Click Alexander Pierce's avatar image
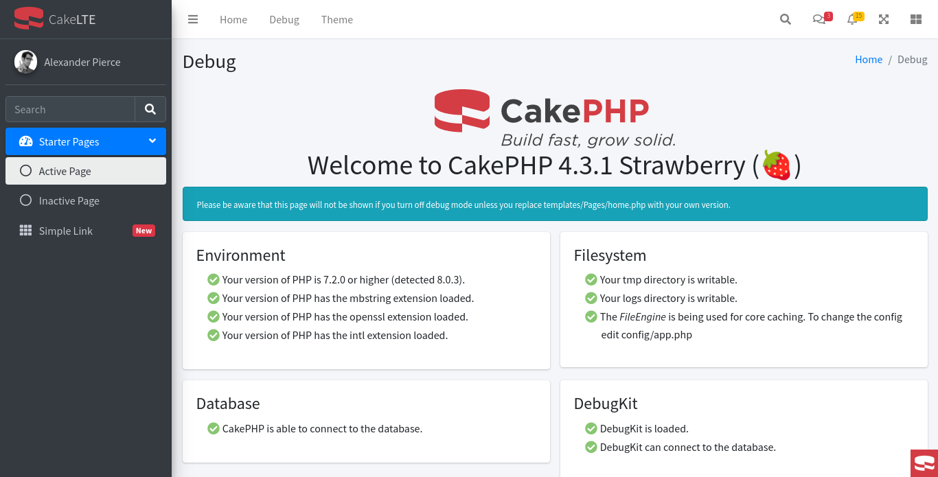The width and height of the screenshot is (938, 477). (25, 62)
